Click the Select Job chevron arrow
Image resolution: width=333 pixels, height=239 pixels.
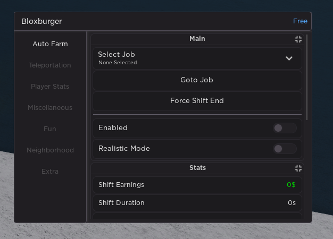coord(289,58)
